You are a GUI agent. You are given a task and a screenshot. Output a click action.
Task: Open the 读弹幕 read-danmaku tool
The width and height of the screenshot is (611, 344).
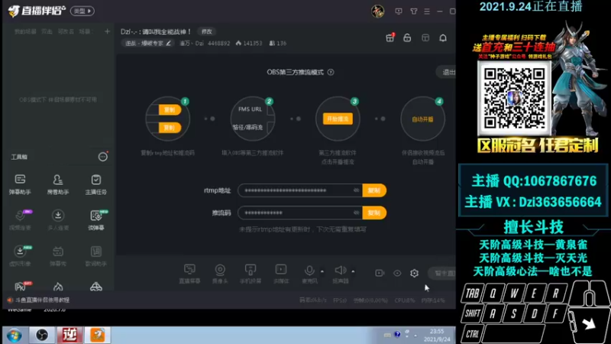point(96,220)
